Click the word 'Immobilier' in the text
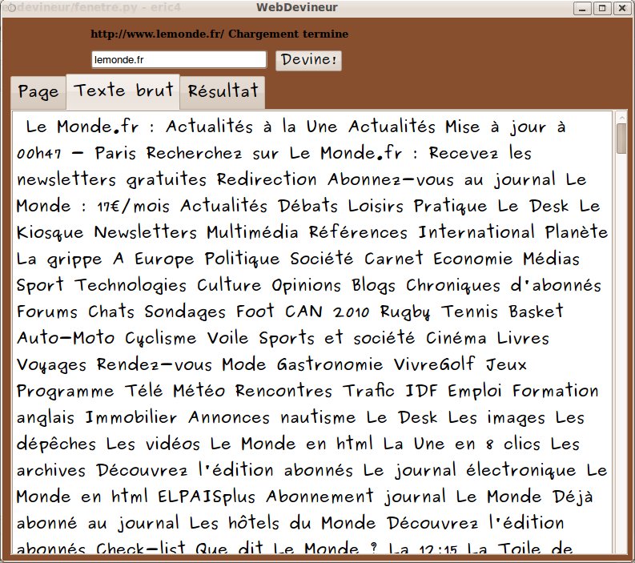This screenshot has width=635, height=563. 131,417
